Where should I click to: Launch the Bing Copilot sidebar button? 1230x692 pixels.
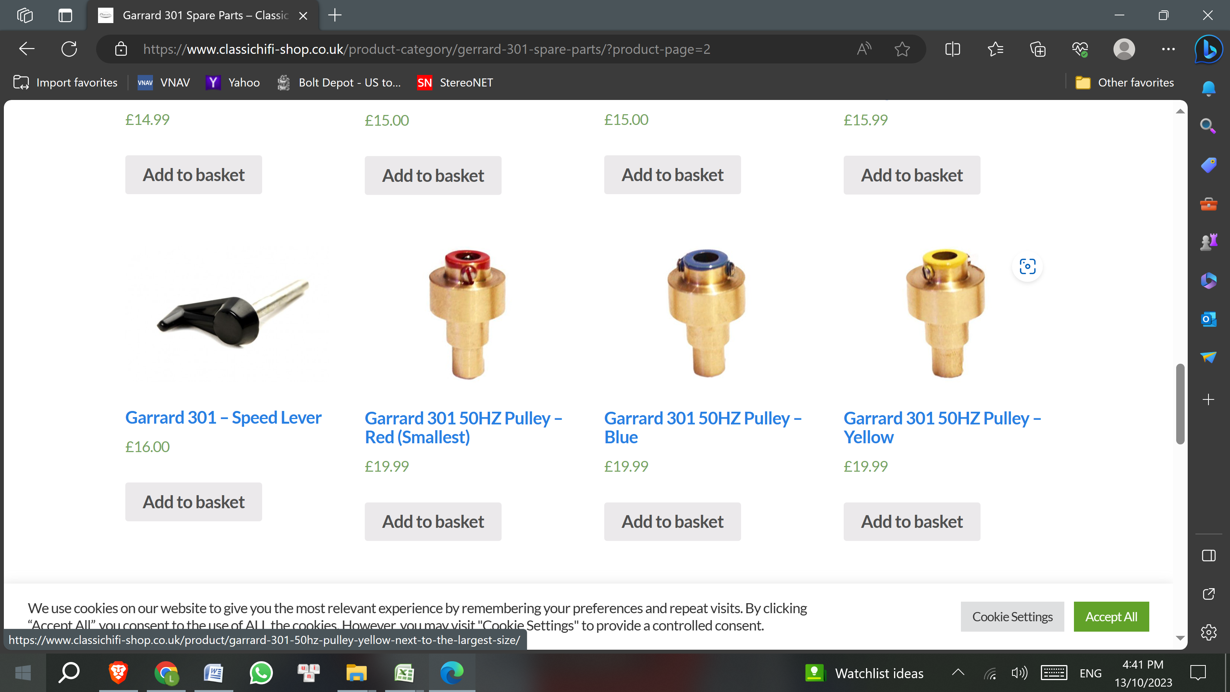point(1208,49)
